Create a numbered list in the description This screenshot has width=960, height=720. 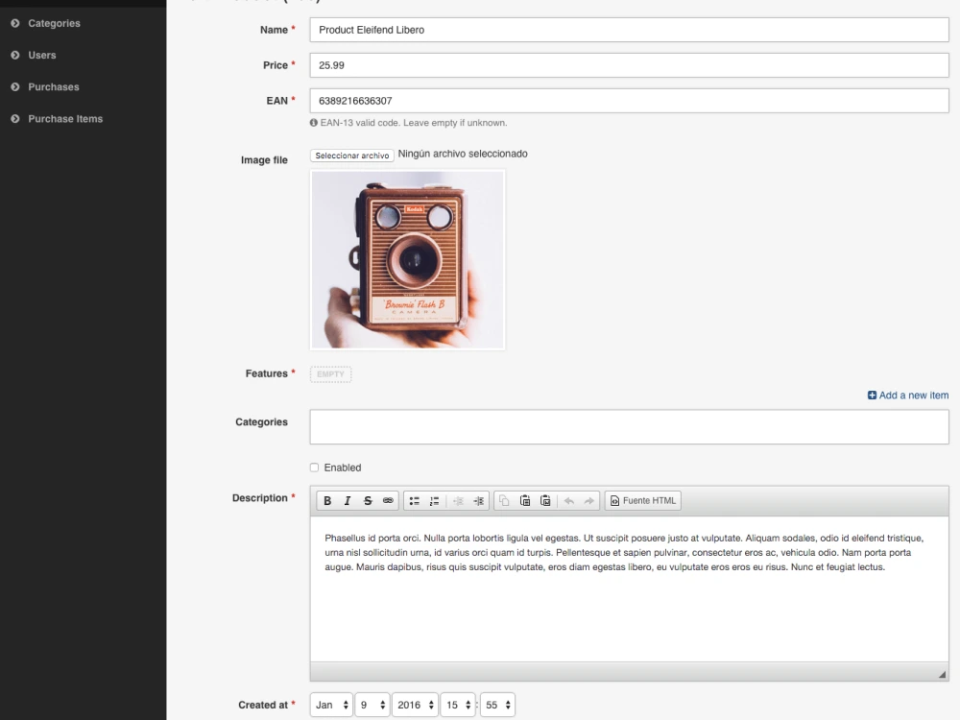point(433,500)
